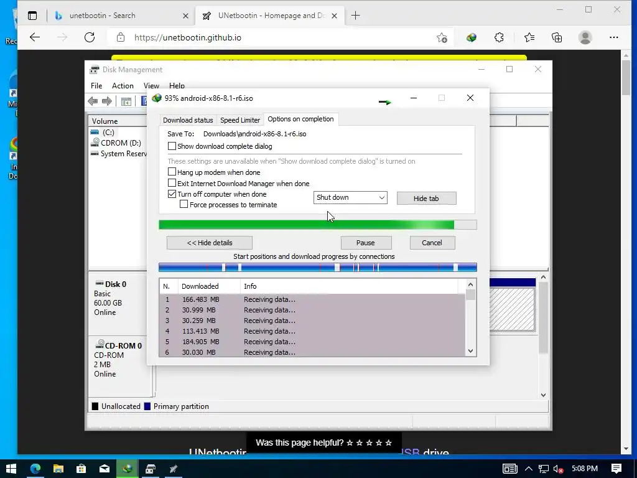This screenshot has height=478, width=637.
Task: Check Hang up modem when done
Action: (x=172, y=172)
